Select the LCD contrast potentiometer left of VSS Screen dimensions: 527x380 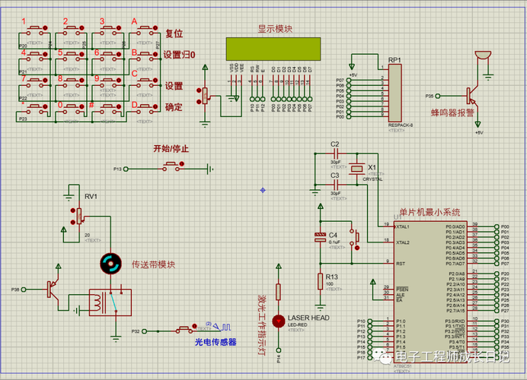(x=205, y=97)
